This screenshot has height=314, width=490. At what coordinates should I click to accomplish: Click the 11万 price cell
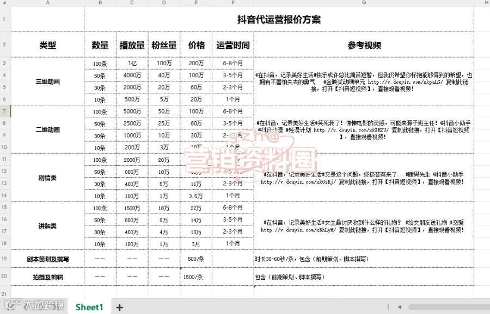click(196, 184)
